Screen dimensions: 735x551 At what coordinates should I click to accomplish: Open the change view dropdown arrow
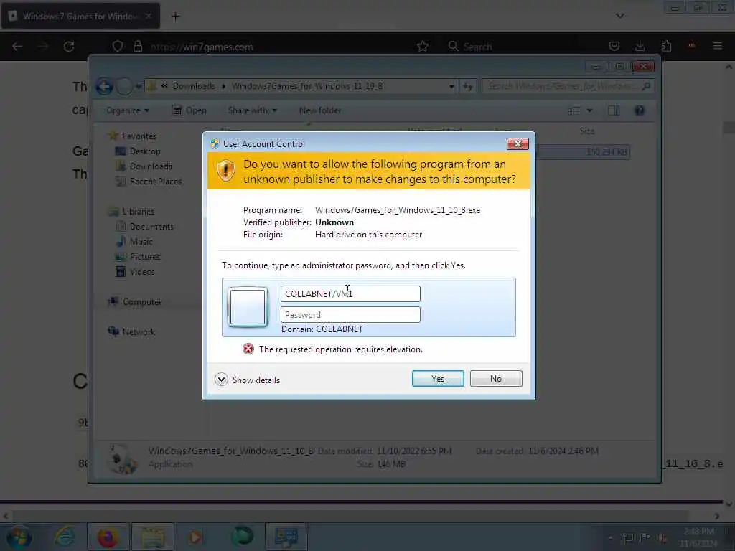(590, 110)
